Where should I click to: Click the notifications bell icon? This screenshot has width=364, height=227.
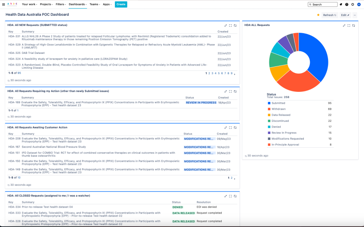(341, 4)
